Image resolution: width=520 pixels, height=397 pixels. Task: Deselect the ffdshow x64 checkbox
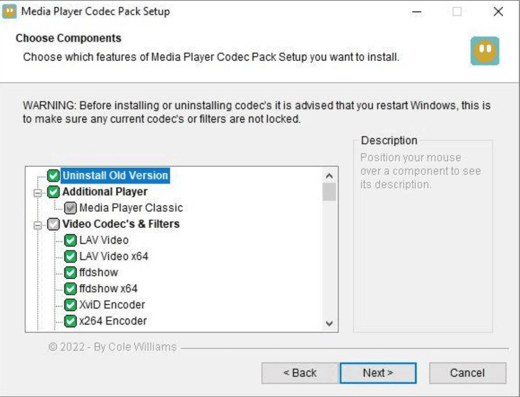pos(71,289)
